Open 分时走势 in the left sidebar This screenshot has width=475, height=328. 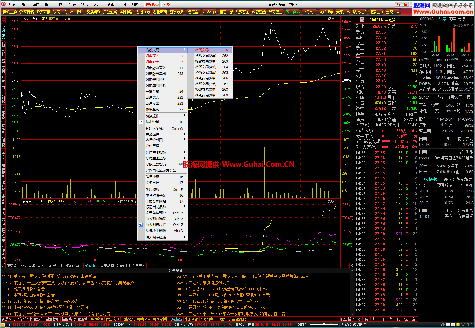point(3,32)
